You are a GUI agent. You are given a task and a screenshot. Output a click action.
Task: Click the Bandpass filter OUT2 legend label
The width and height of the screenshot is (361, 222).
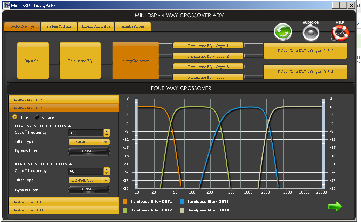click(x=151, y=210)
